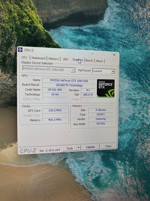This screenshot has height=201, width=150.
Task: Show the About tab
Action: (x=99, y=61)
